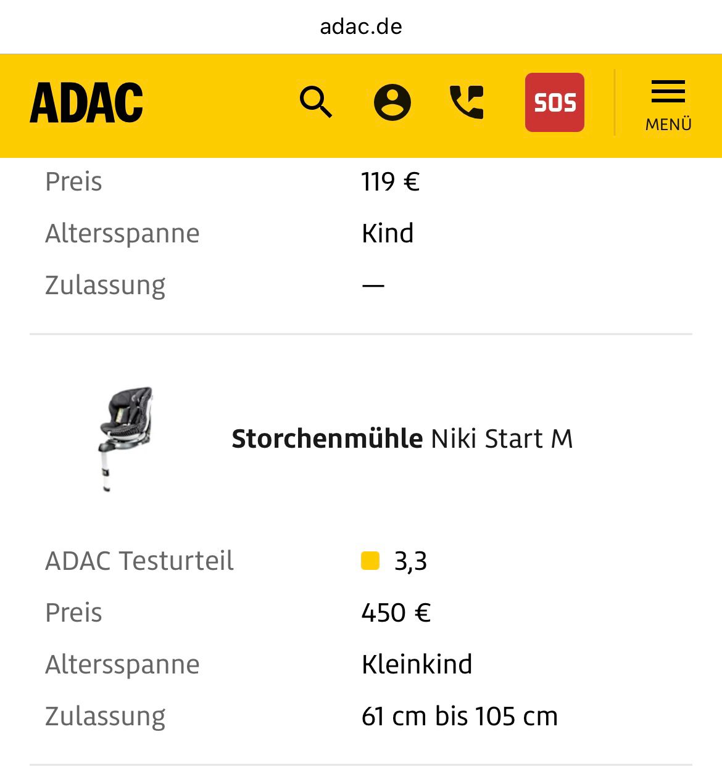Click the 119 € price value
The height and width of the screenshot is (766, 722).
click(x=390, y=182)
